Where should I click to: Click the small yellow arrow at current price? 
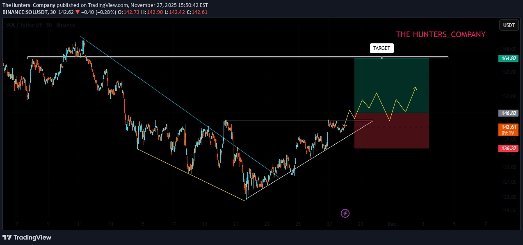[x=345, y=126]
